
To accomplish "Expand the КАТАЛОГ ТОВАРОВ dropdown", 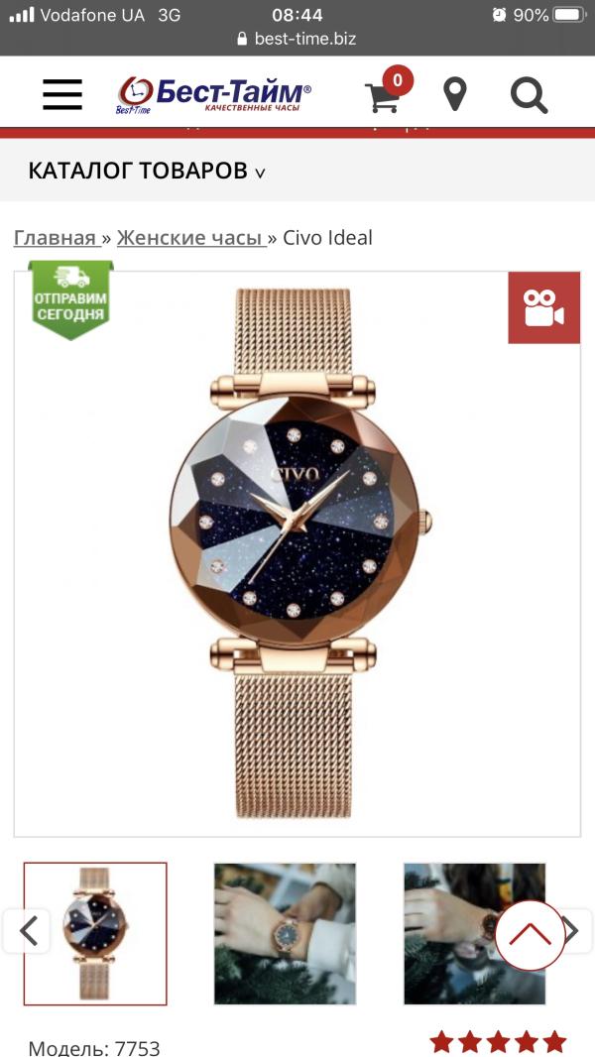I will 146,171.
